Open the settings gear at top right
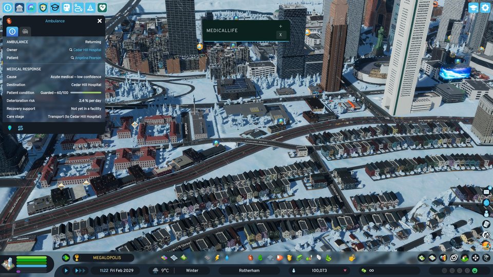The height and width of the screenshot is (277, 493). tap(485, 8)
